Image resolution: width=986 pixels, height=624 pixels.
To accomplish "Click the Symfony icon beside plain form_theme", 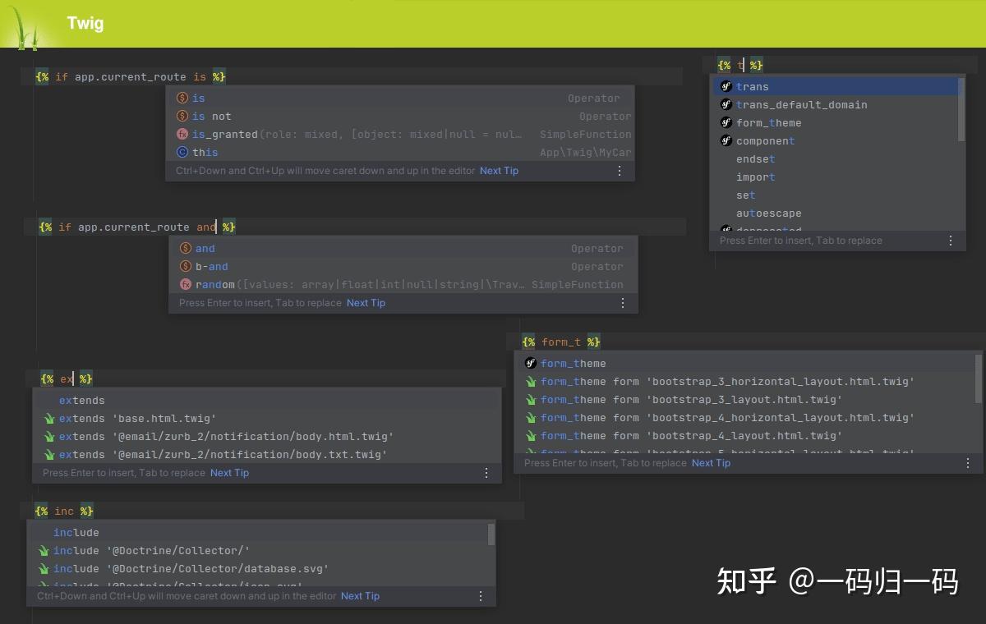I will pos(531,363).
